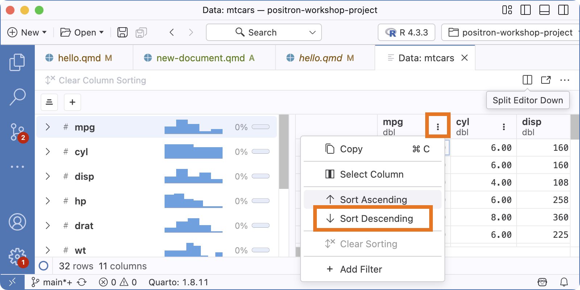
Task: Switch to the new-document.qmd tab
Action: point(204,58)
